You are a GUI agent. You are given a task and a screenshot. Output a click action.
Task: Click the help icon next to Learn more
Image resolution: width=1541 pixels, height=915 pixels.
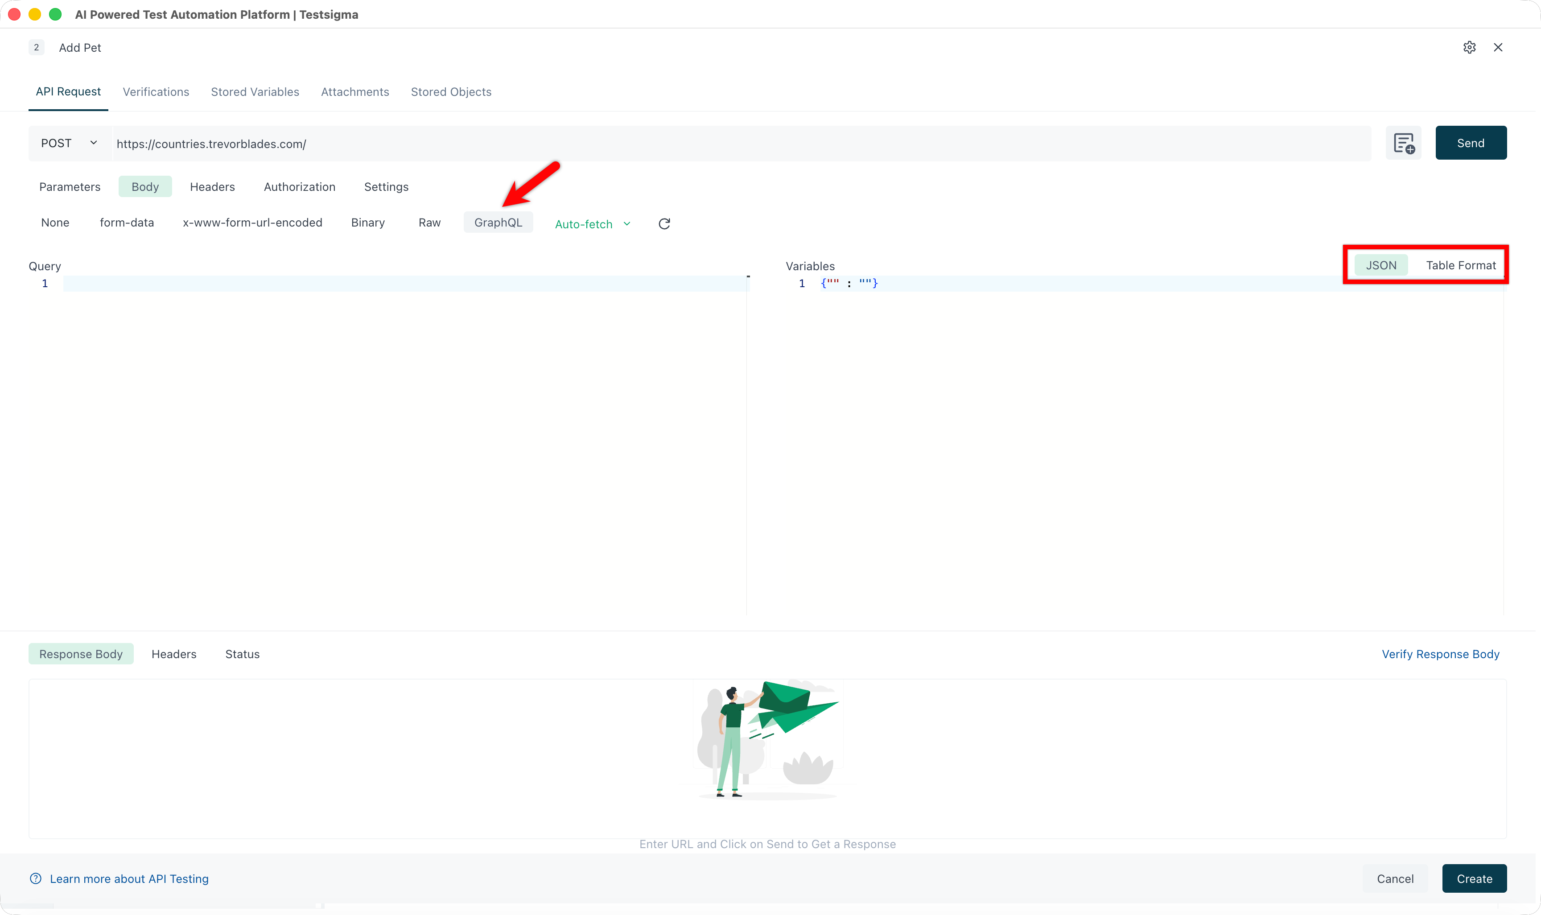tap(35, 878)
